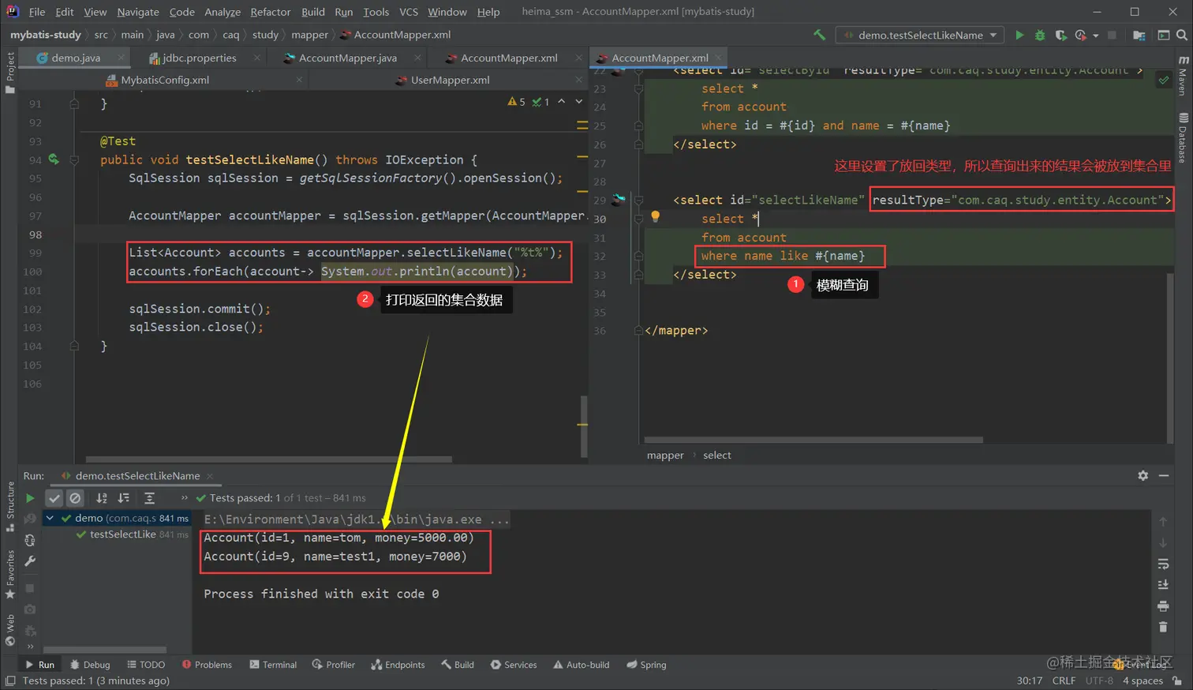Click the lightbulb intention icon at line 30

(655, 216)
